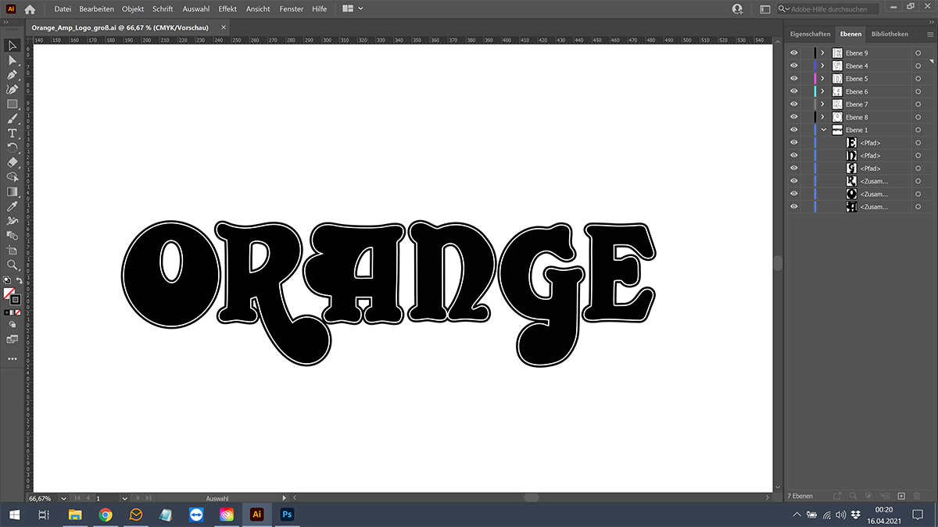Click the swap fill and stroke arrow

click(x=18, y=280)
